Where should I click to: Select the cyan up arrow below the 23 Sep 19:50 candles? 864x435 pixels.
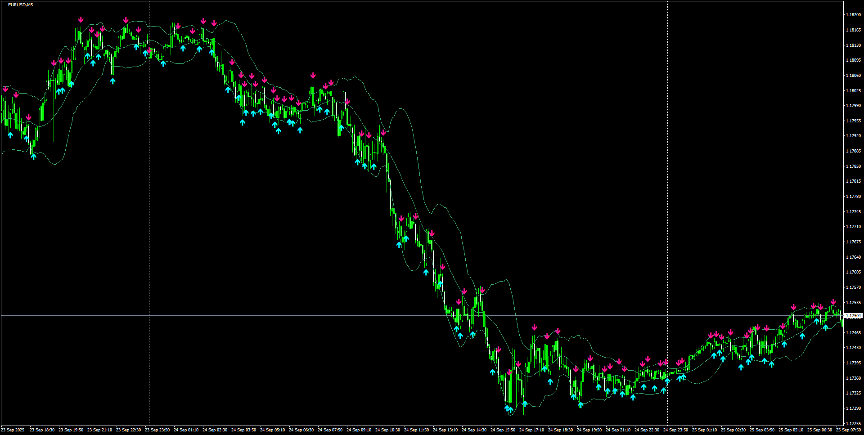pos(71,84)
